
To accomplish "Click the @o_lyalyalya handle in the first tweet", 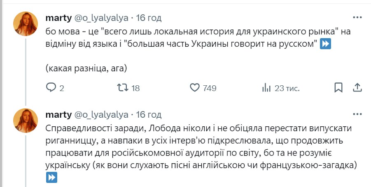I will click(x=101, y=18).
